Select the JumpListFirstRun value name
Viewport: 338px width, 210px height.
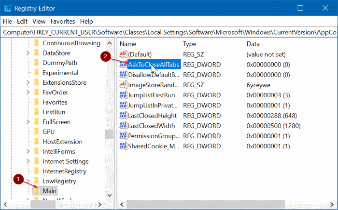(x=151, y=95)
